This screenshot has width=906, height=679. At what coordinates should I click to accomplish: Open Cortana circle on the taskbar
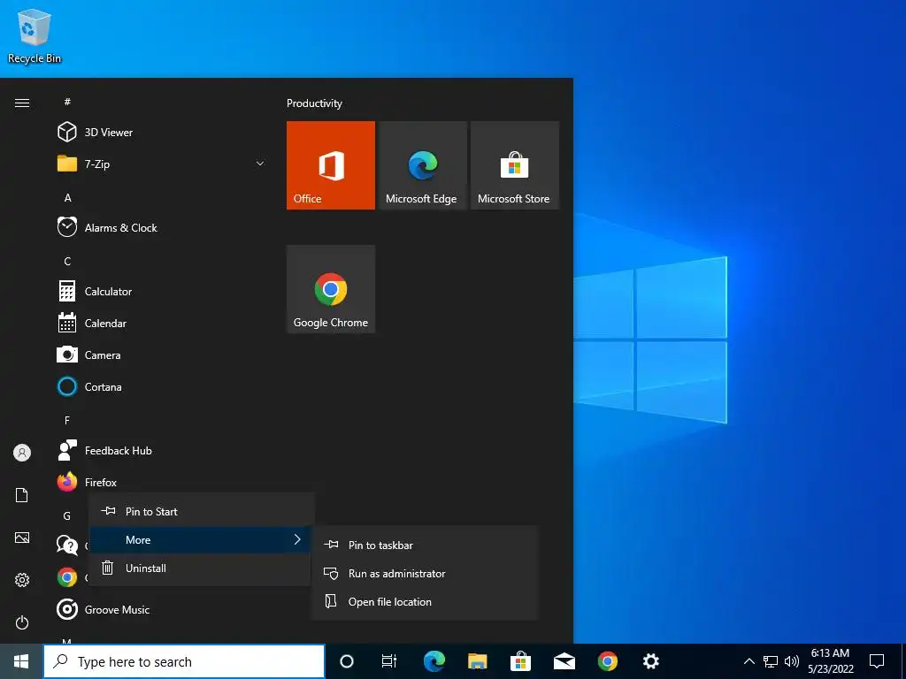click(x=347, y=661)
